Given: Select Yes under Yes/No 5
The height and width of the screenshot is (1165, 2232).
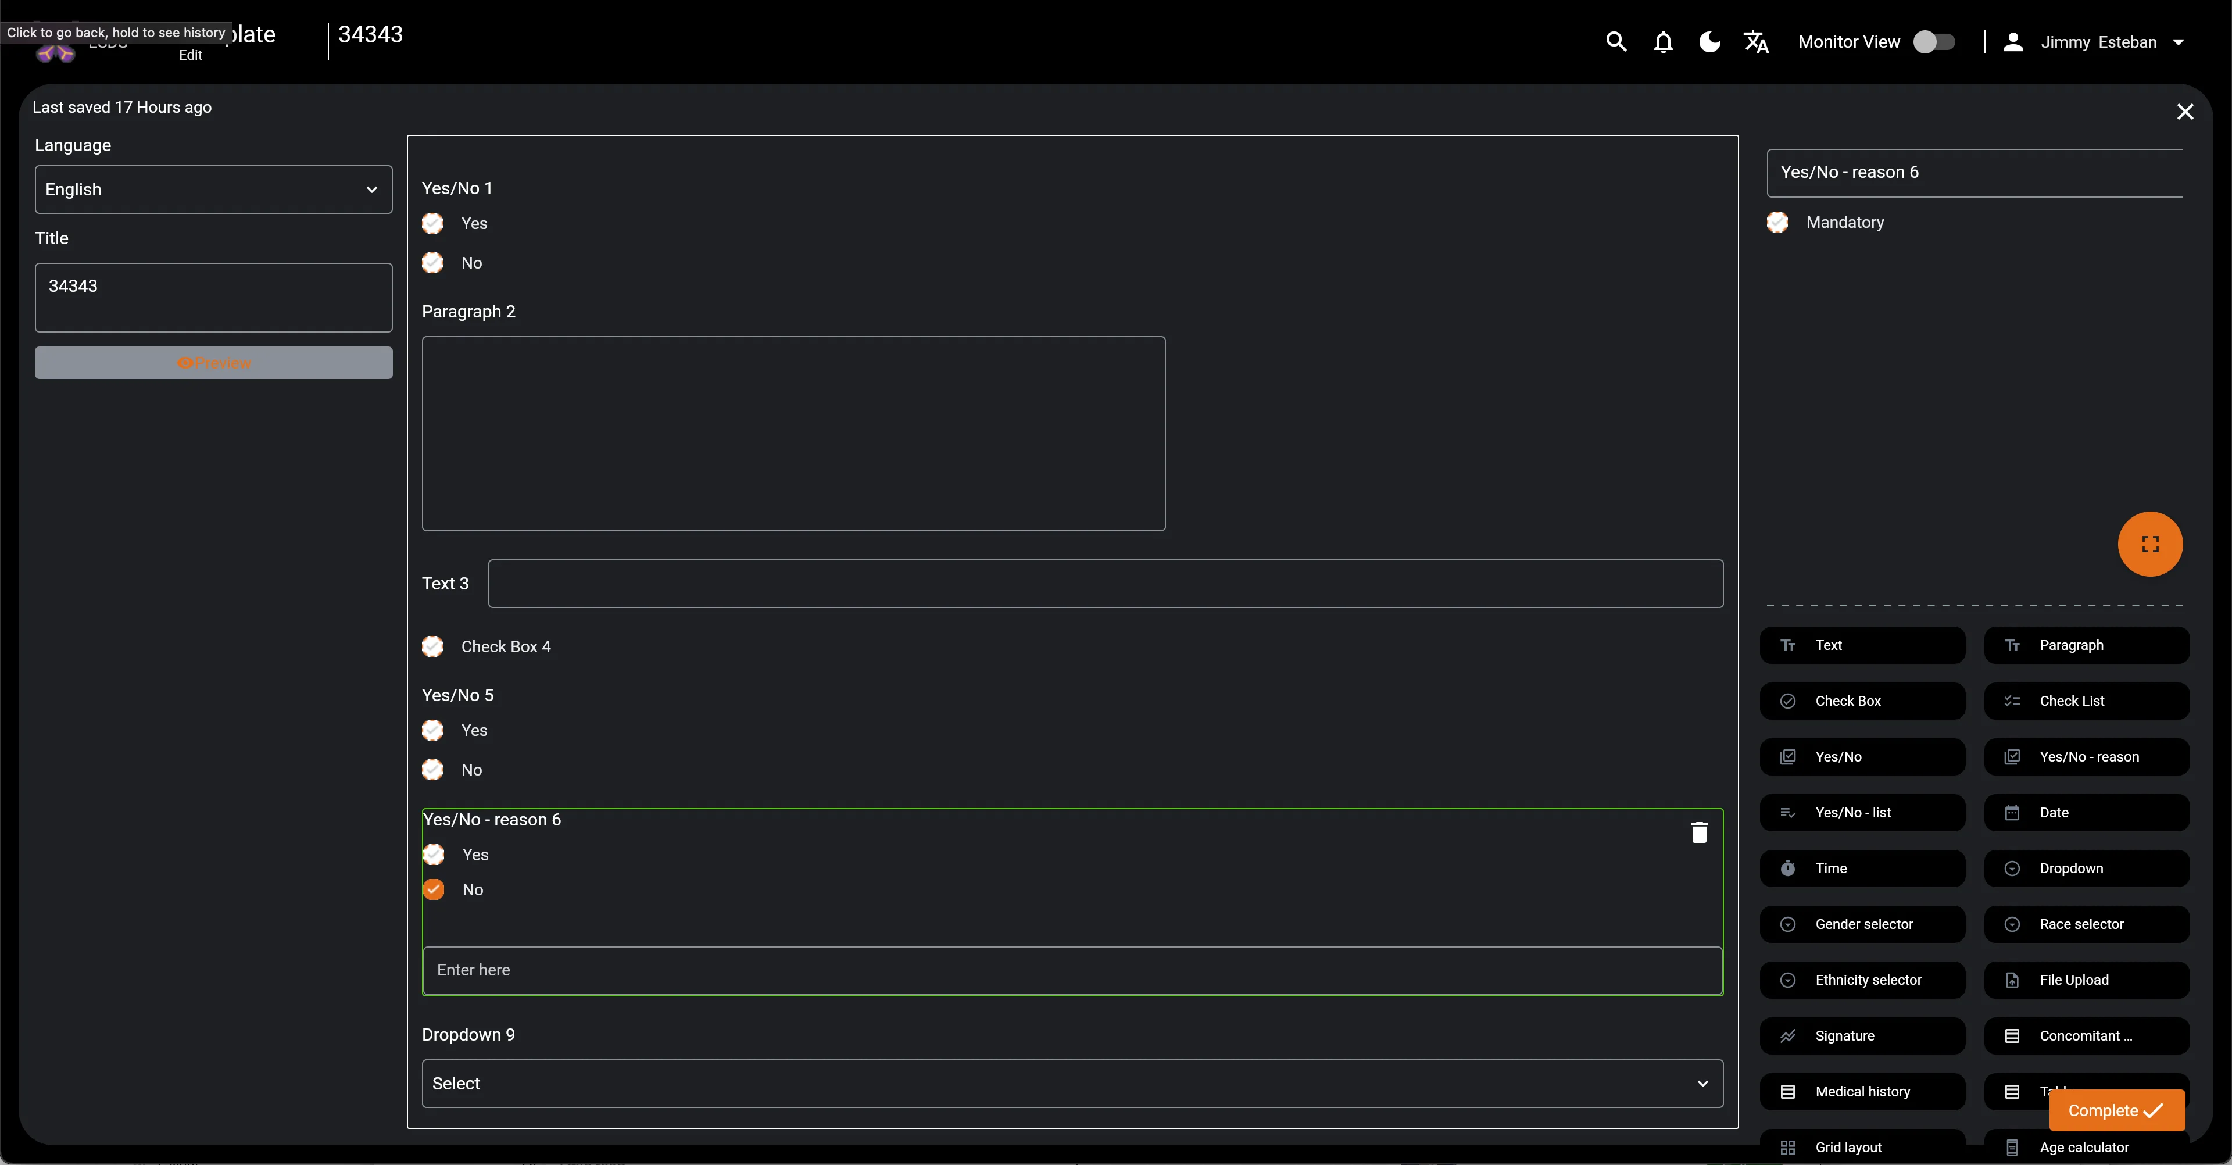Looking at the screenshot, I should [432, 731].
